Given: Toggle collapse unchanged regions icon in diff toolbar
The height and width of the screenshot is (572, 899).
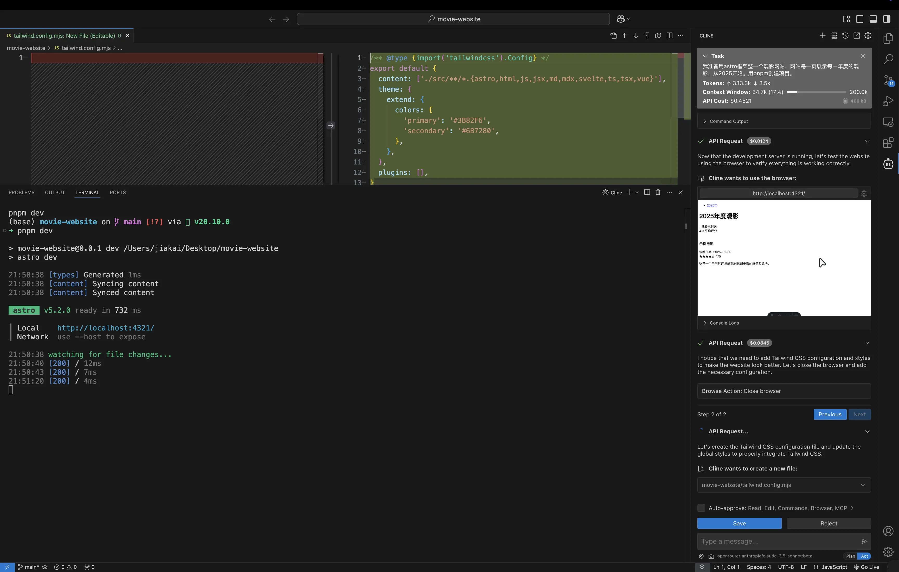Looking at the screenshot, I should point(658,35).
